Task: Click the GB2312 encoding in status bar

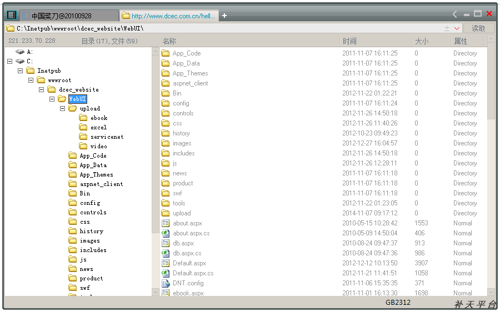Action: click(398, 303)
